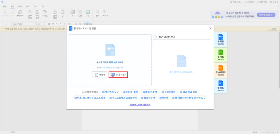Click 링크공유 share link
The image size is (280, 134).
262,2
